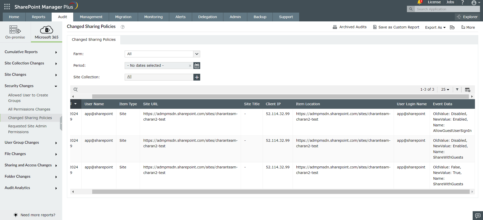Viewport: 483px width, 220px height.
Task: Click the top scrollbar left arrow
Action: coord(73,96)
